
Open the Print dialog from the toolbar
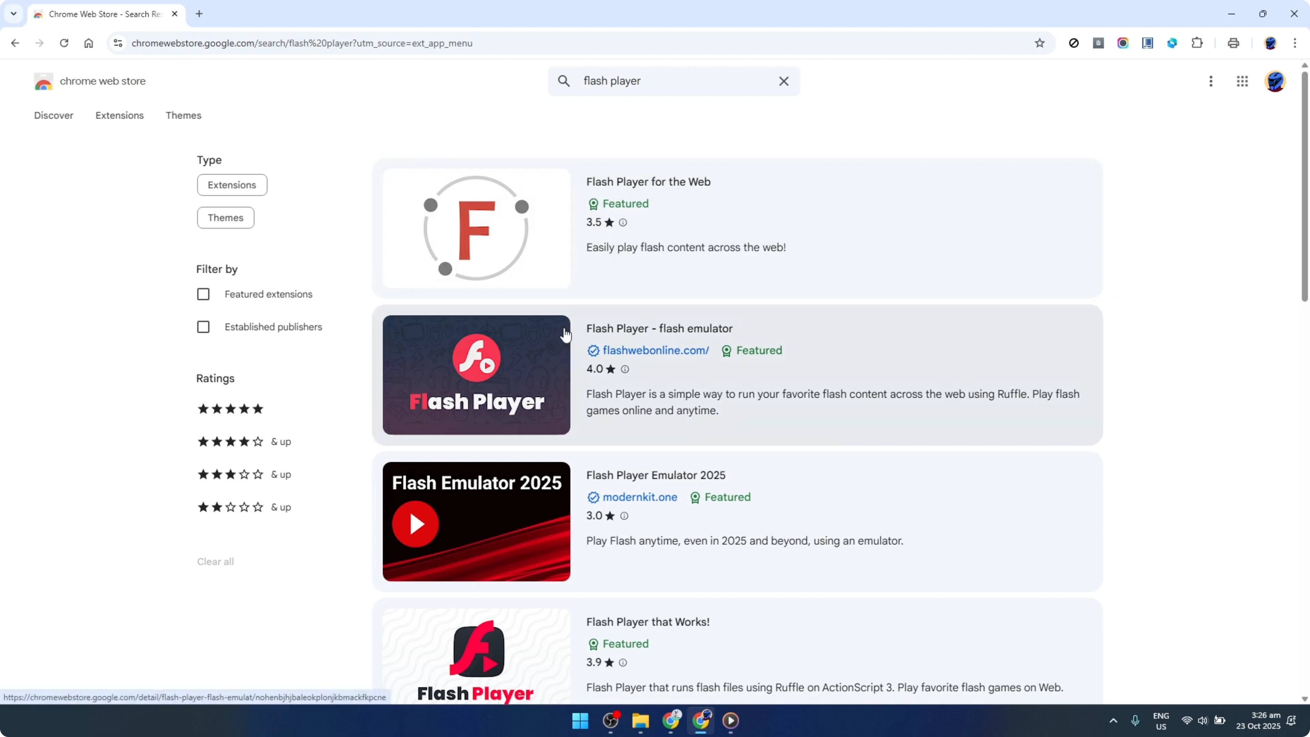pos(1233,43)
